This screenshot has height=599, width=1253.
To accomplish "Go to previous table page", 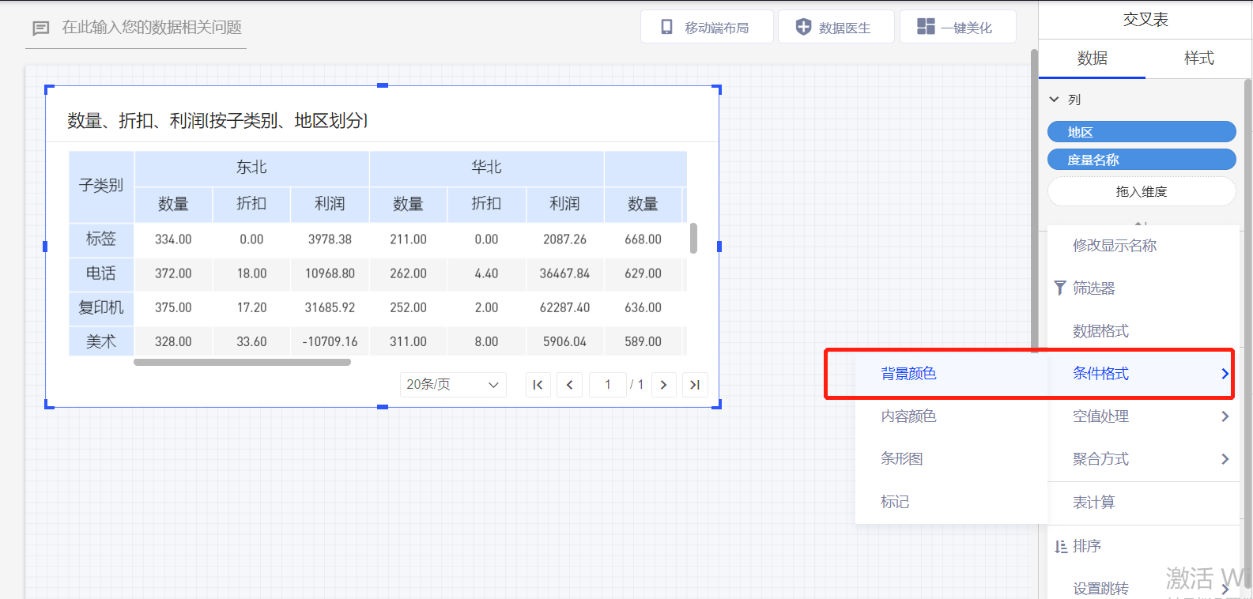I will click(569, 385).
